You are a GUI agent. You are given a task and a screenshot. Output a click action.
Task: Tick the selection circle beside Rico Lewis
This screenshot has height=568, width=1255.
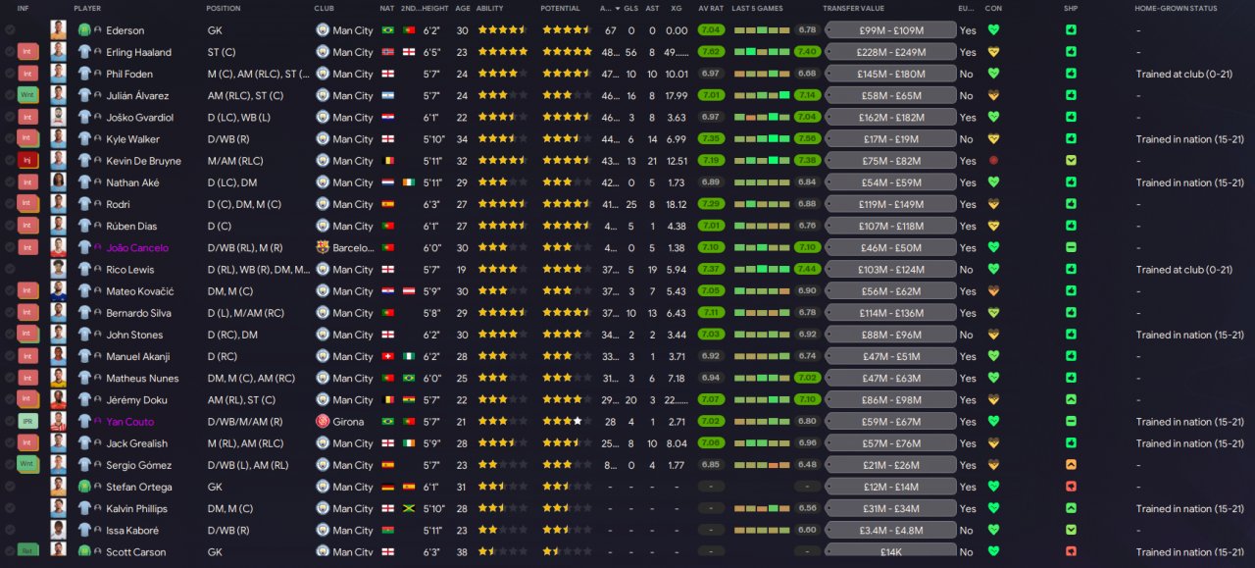[x=10, y=269]
